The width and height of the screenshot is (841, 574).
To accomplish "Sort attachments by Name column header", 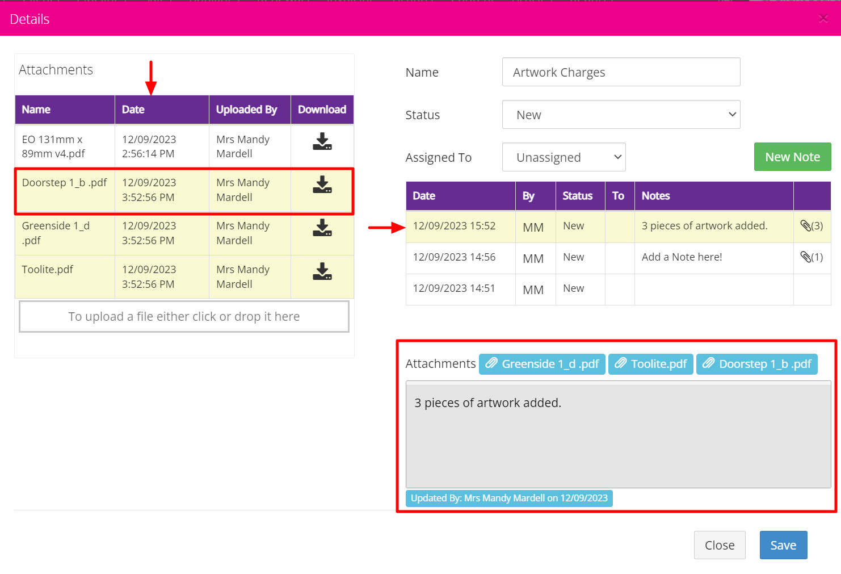I will (x=65, y=110).
